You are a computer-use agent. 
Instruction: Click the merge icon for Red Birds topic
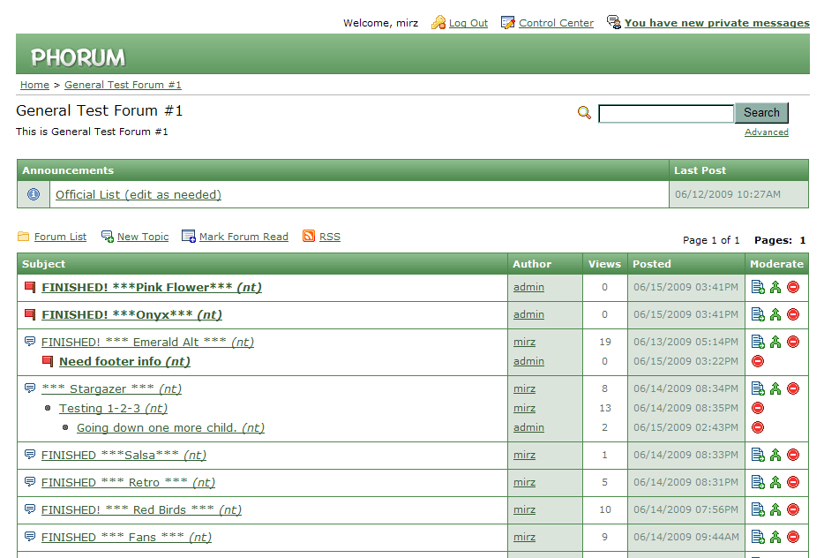[x=775, y=509]
